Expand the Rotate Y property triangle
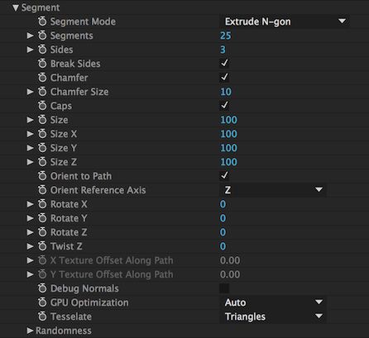 [30, 218]
